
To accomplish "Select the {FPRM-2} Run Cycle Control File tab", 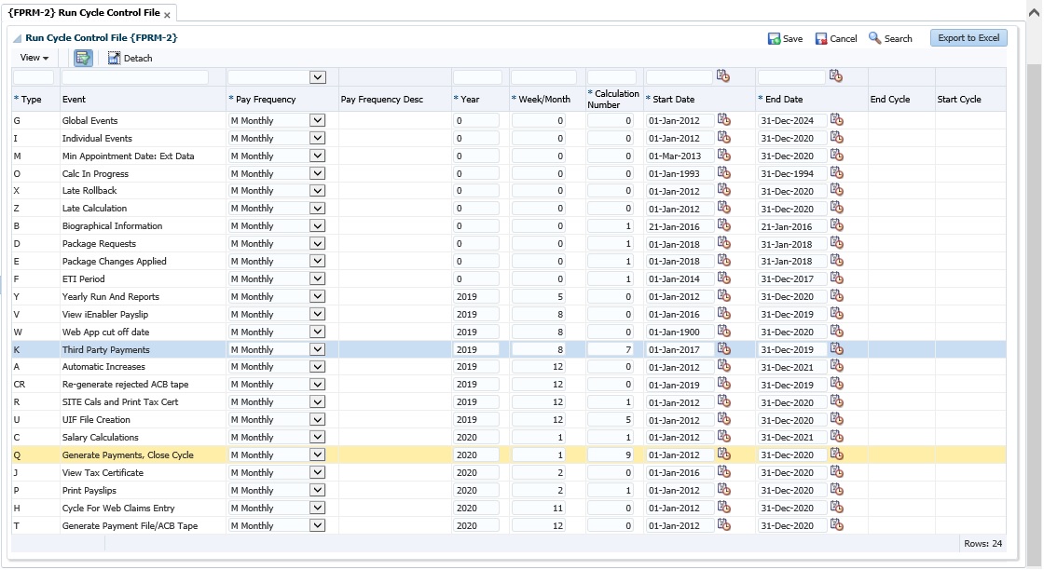I will 84,14.
